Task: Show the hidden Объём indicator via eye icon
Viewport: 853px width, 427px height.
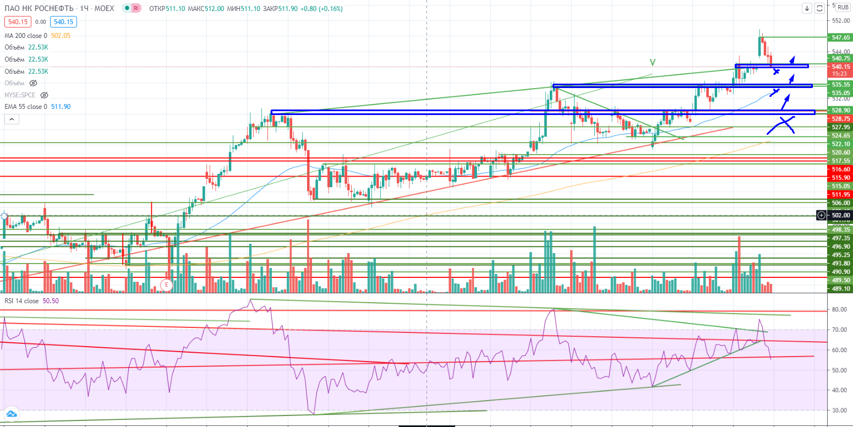Action: pos(33,83)
